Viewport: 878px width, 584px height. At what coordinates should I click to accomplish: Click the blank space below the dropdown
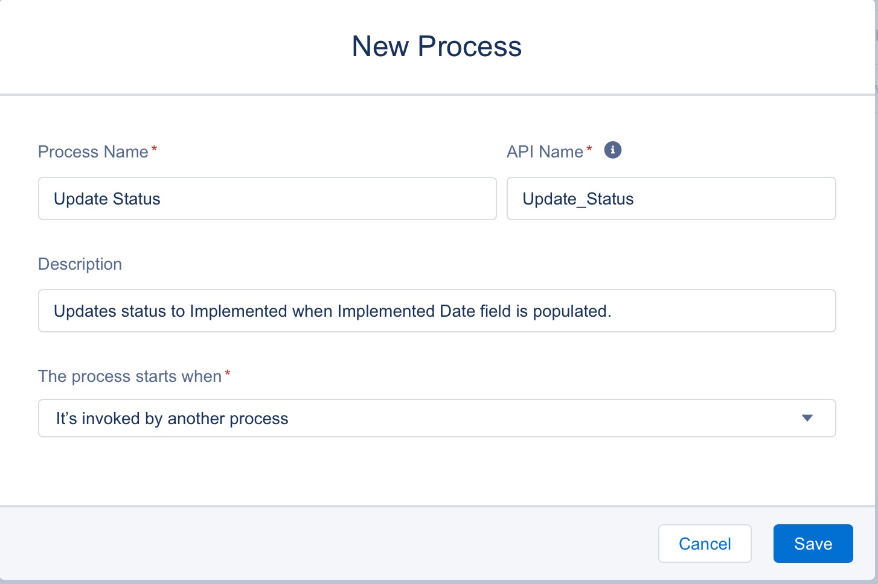coord(436,472)
